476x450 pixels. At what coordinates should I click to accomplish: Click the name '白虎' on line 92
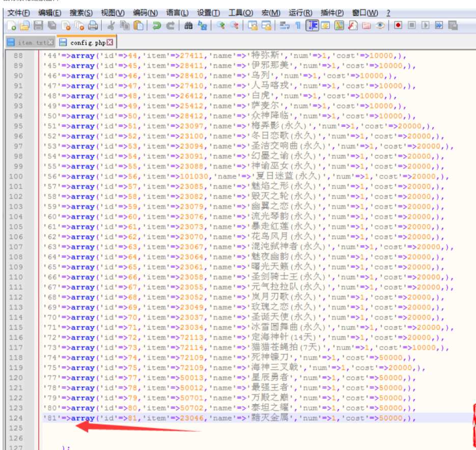(x=261, y=96)
